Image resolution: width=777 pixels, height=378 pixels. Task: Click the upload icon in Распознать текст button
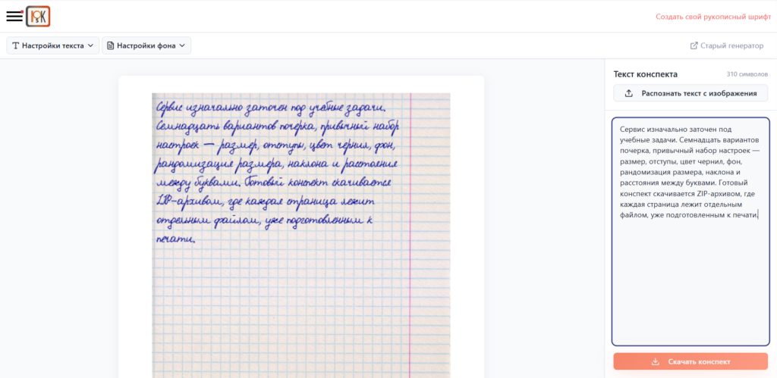pyautogui.click(x=629, y=93)
